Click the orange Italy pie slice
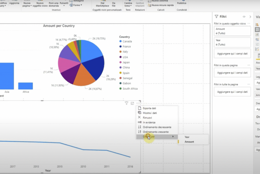 point(84,77)
